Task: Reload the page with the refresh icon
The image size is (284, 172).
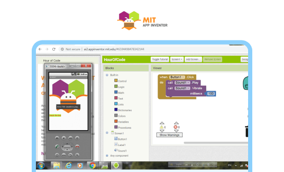Action: click(x=54, y=49)
